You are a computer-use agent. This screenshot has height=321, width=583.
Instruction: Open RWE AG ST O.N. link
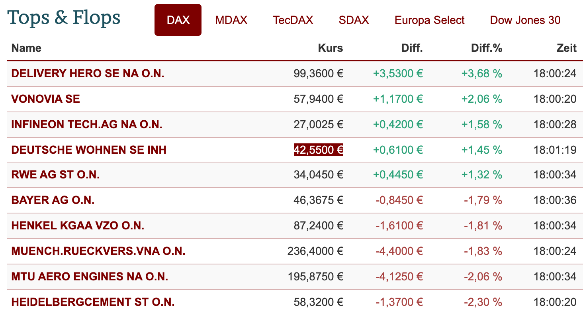click(55, 174)
